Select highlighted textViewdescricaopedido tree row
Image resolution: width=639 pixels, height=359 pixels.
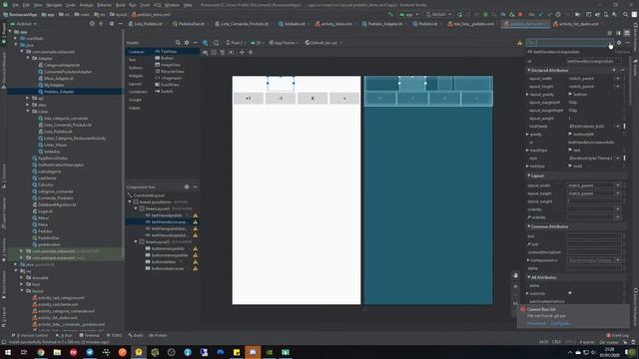coord(162,221)
